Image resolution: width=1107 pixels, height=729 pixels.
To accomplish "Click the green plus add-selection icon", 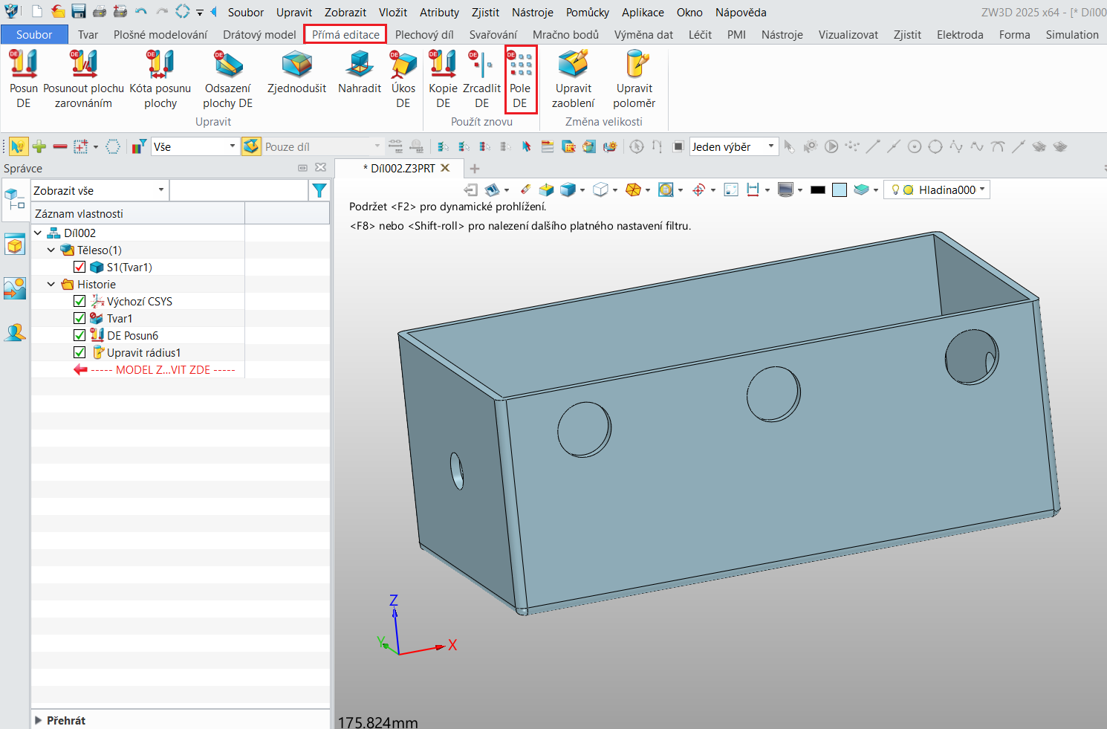I will (x=39, y=146).
